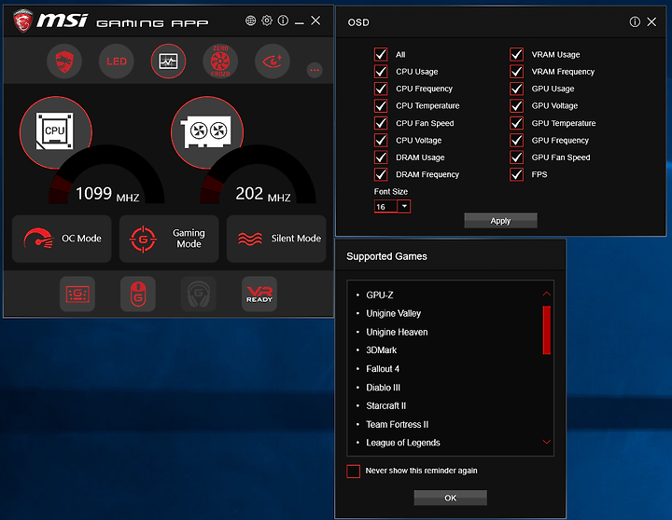
Task: Uncheck the All checkbox
Action: 381,54
